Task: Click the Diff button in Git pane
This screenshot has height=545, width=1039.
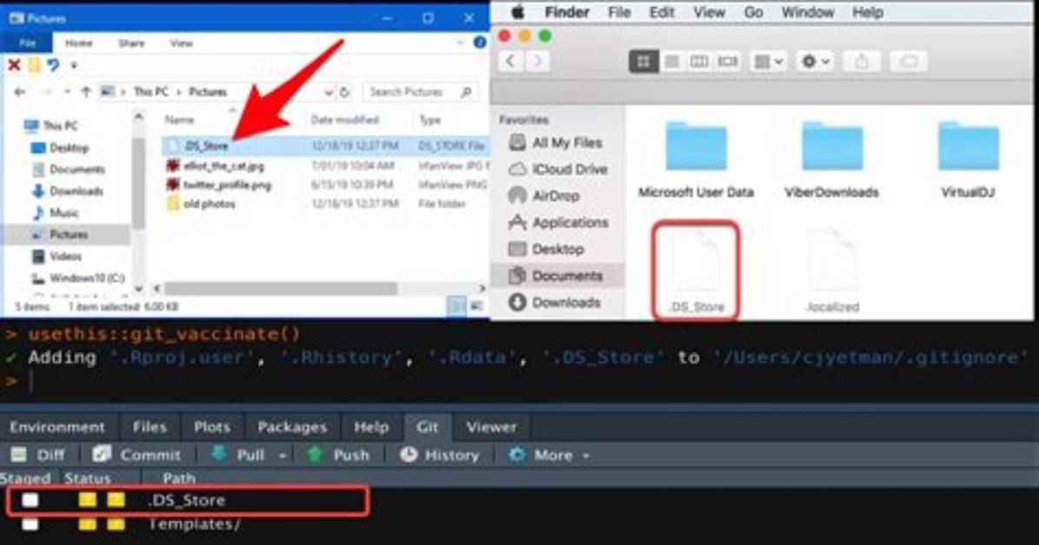Action: [37, 455]
